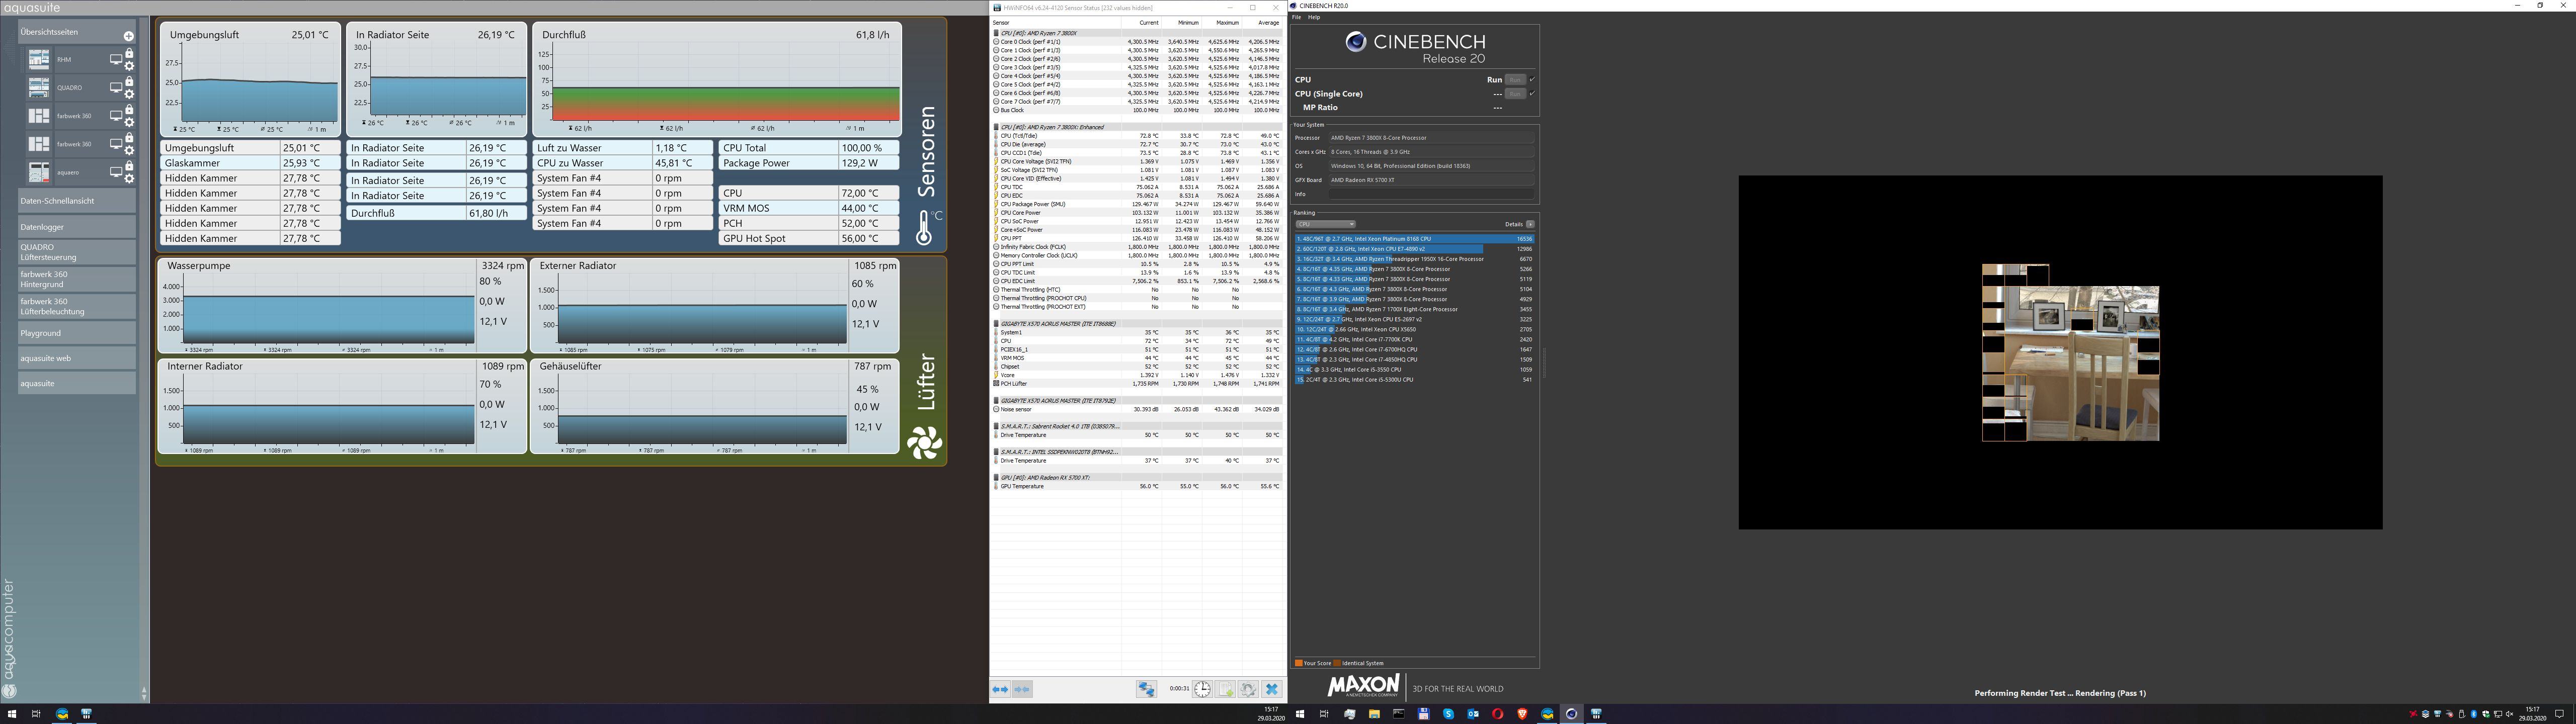Click HWiNFO logging start sheet icon

[x=1226, y=689]
